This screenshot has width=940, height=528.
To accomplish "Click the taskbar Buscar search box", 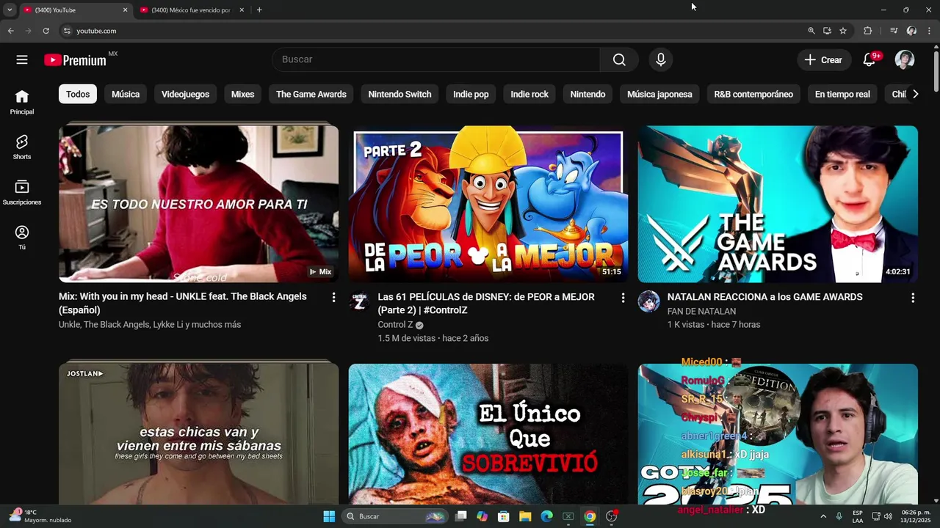I will [x=397, y=516].
